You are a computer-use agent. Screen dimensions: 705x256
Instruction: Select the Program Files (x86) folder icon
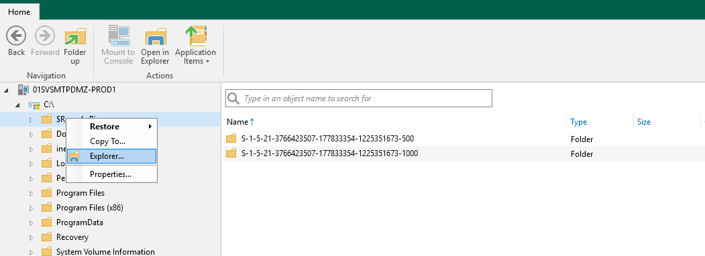47,208
